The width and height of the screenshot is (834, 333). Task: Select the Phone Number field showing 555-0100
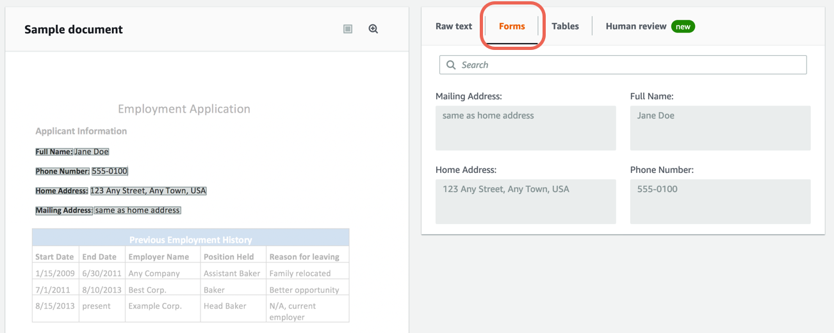pyautogui.click(x=720, y=201)
